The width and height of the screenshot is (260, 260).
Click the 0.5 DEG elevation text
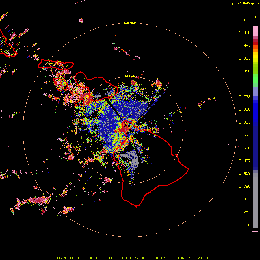coord(139,258)
